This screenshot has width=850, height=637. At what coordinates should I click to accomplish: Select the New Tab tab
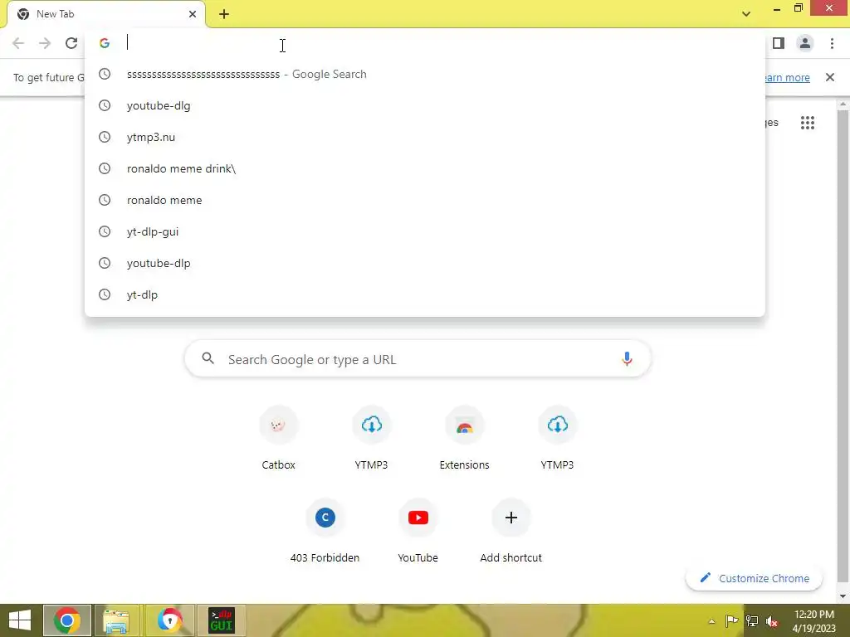[x=105, y=14]
